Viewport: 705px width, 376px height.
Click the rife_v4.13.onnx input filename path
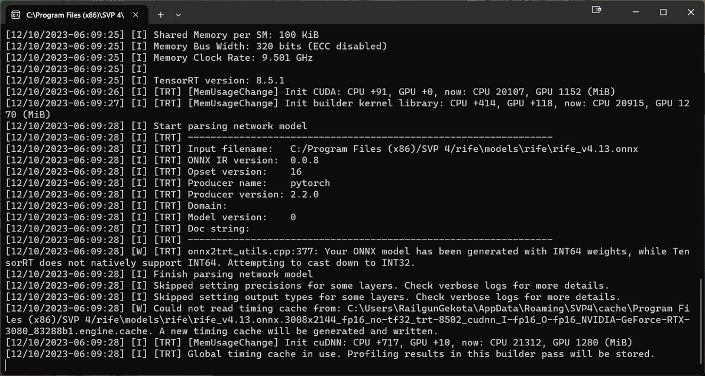click(464, 149)
